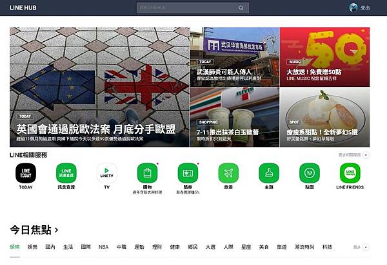Select the NBA tab

click(103, 247)
